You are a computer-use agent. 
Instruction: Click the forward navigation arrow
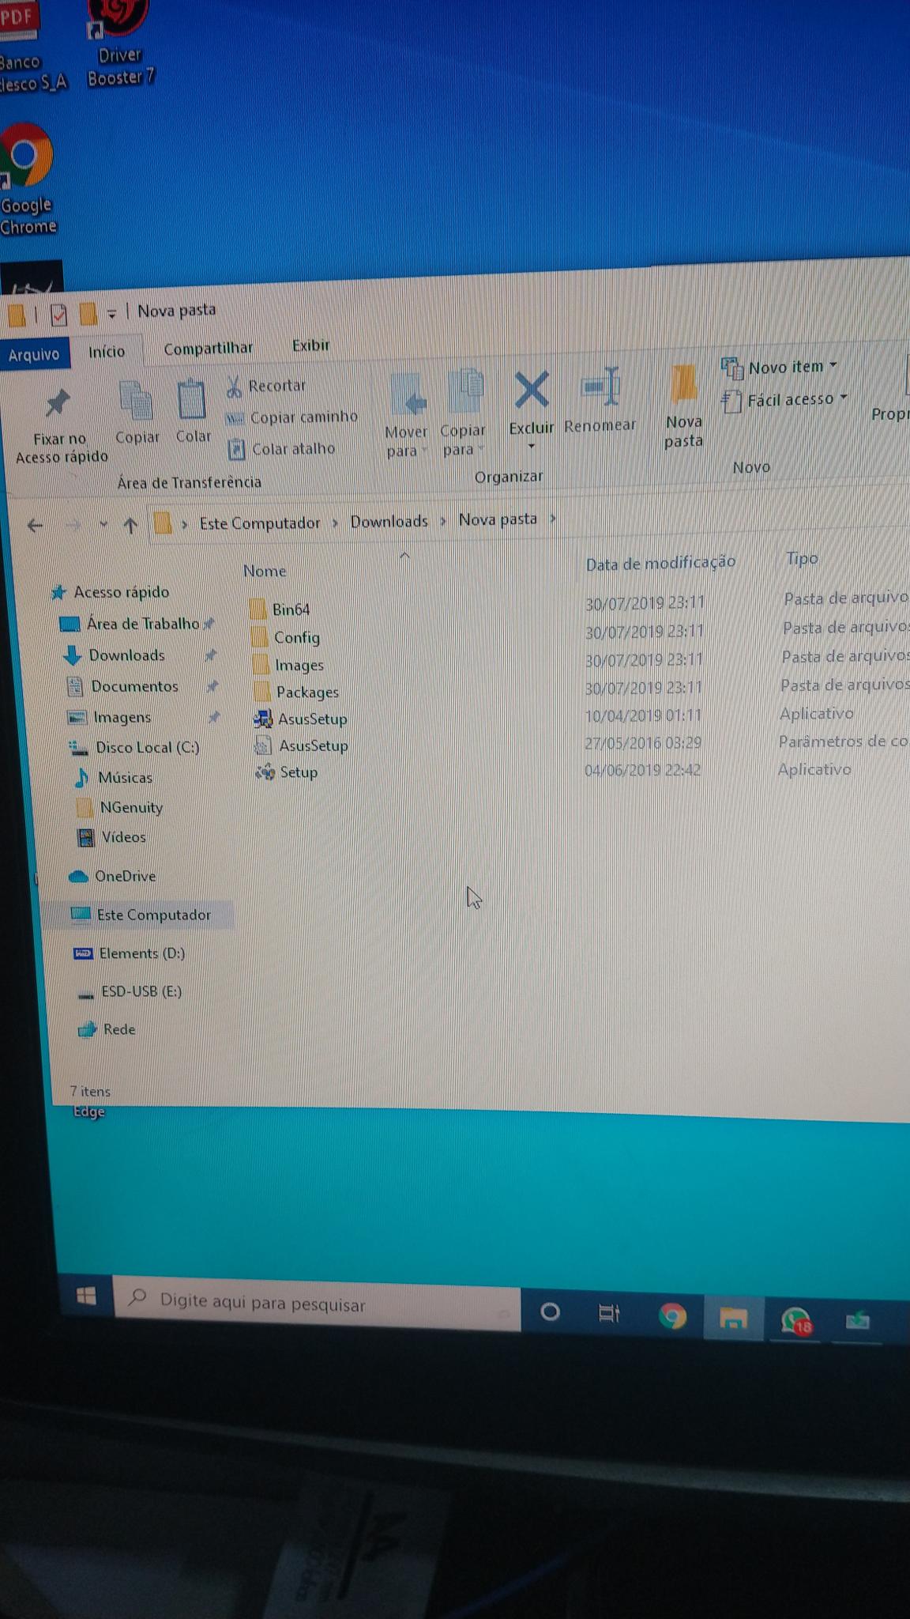[x=73, y=525]
